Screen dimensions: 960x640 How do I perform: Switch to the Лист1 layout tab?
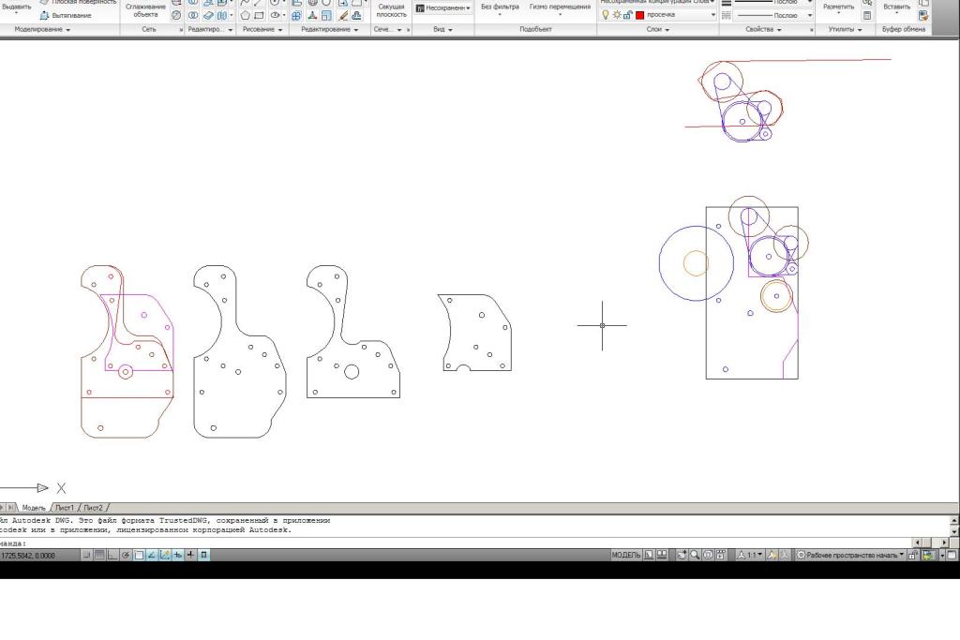(65, 508)
